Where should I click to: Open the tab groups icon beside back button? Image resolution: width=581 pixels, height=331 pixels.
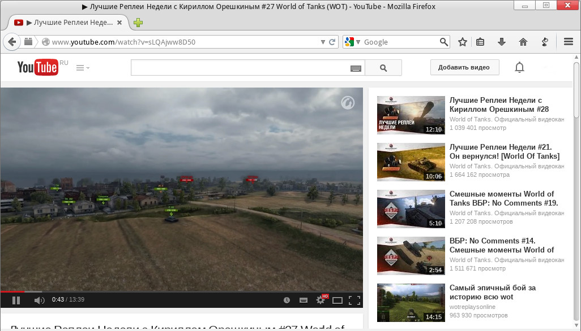coord(28,42)
